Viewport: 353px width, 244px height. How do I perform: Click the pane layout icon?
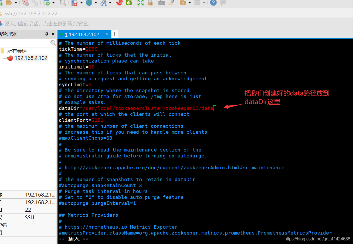click(198, 3)
